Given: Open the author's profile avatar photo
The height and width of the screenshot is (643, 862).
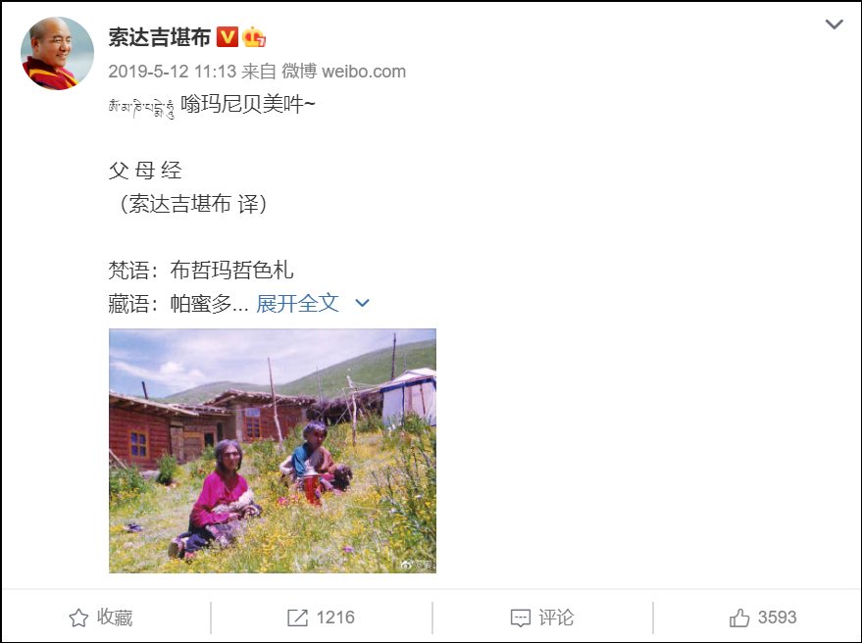Looking at the screenshot, I should 57,53.
